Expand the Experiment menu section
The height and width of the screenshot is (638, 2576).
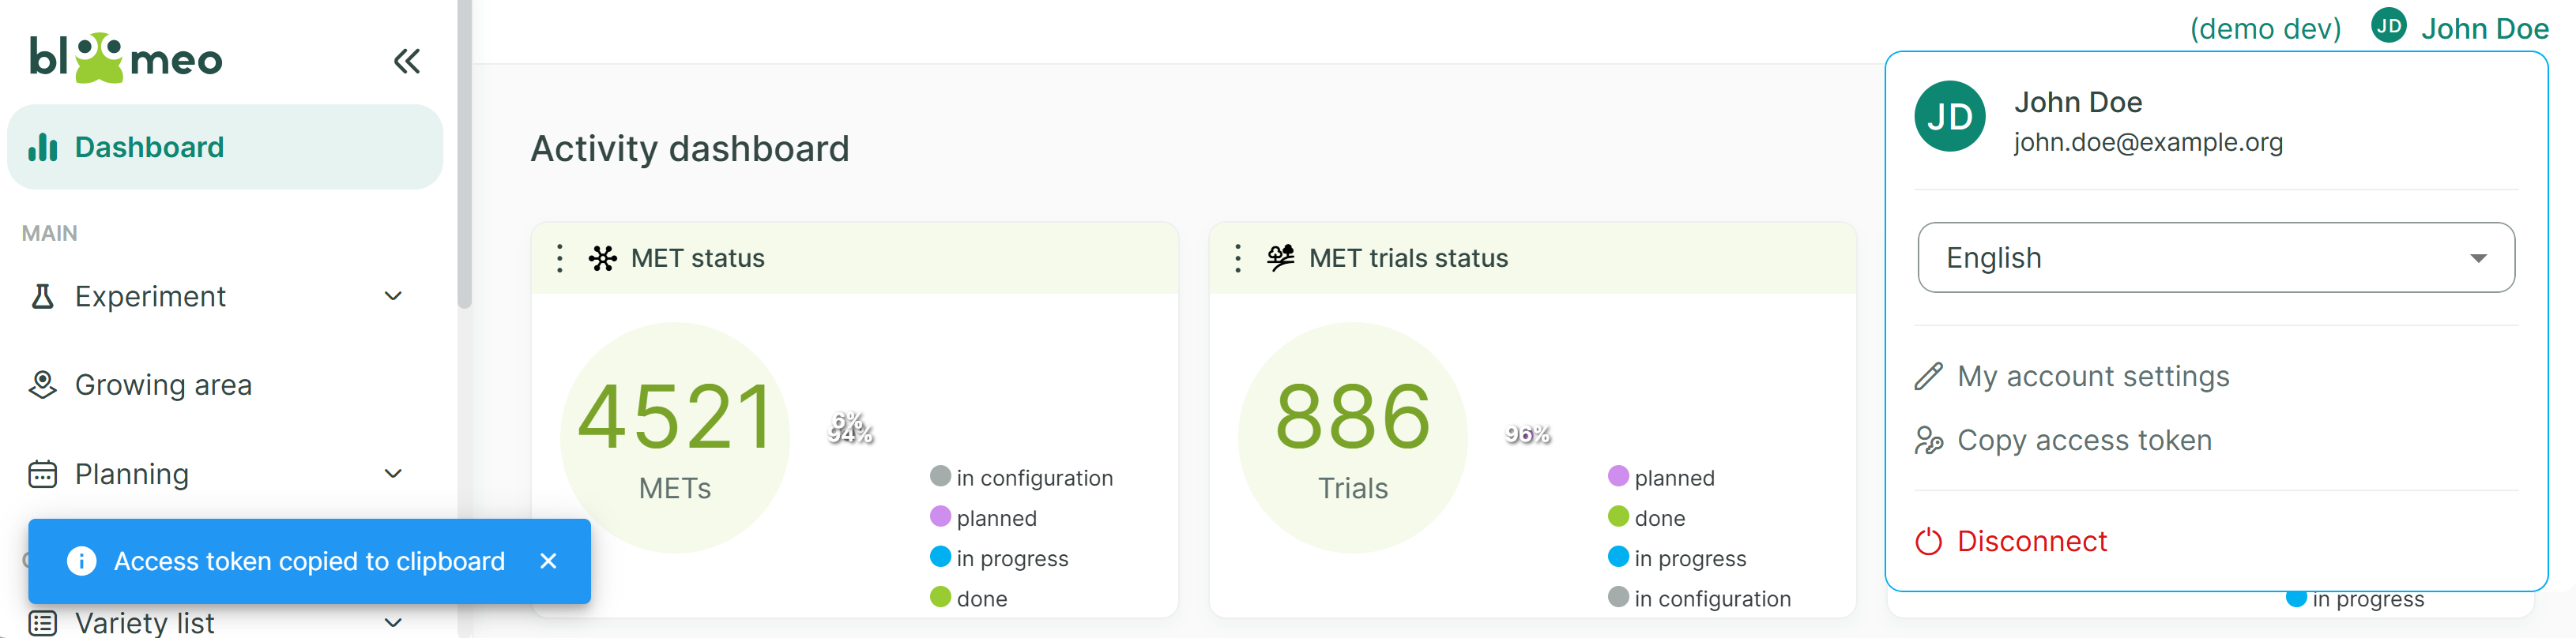(393, 296)
